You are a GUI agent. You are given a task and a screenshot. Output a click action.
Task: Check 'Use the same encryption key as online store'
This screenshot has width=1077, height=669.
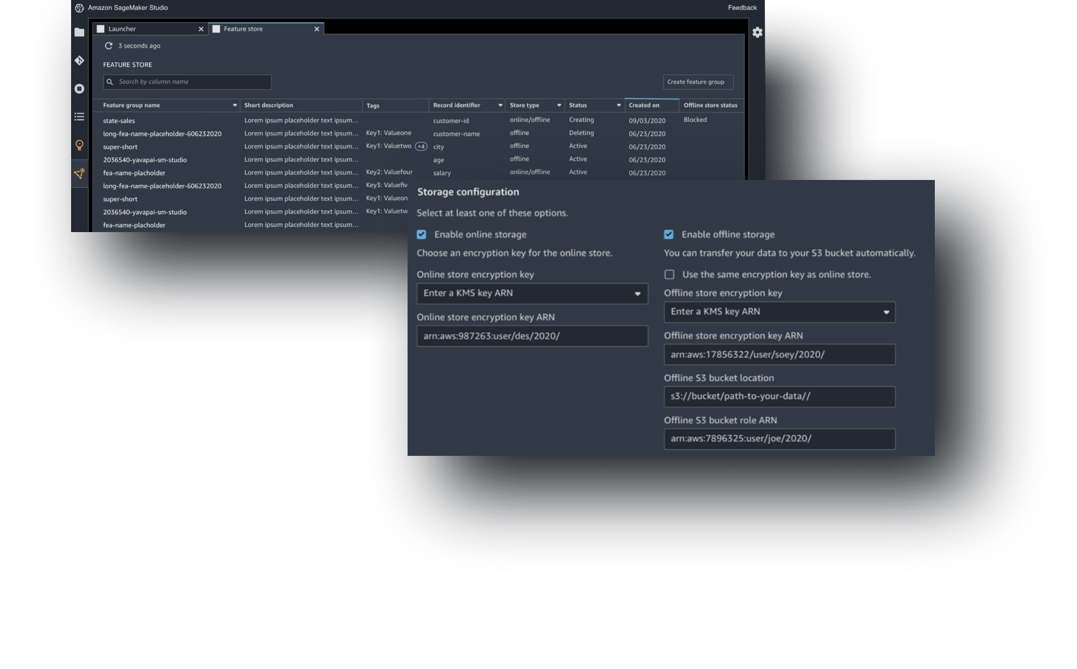point(669,274)
